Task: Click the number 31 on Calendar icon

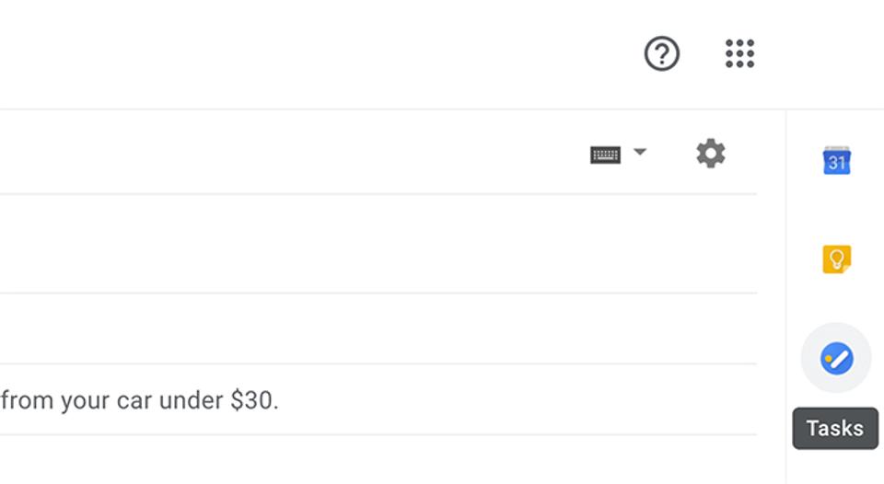Action: click(837, 164)
